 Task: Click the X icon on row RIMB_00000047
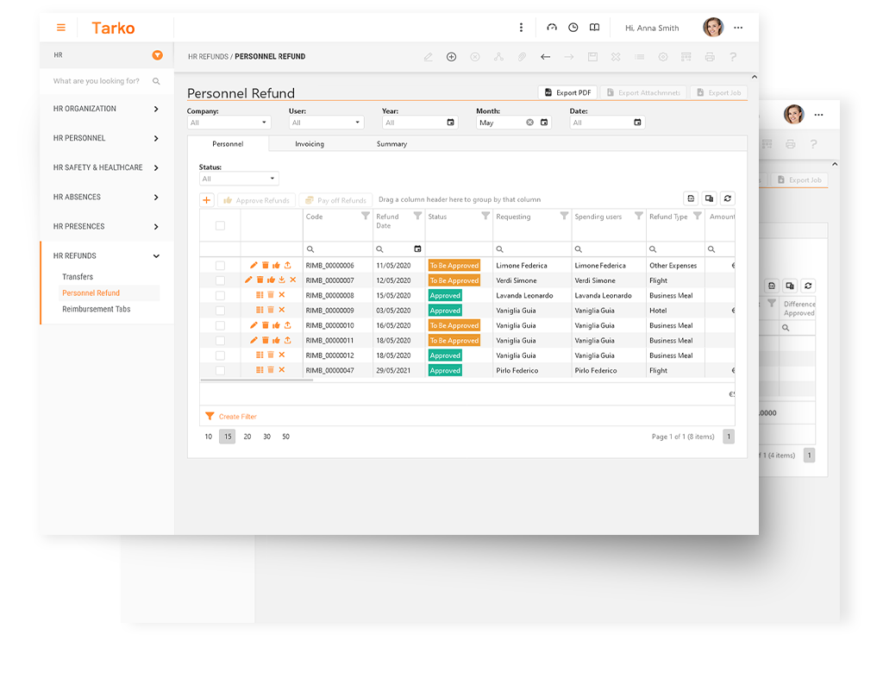coord(282,370)
